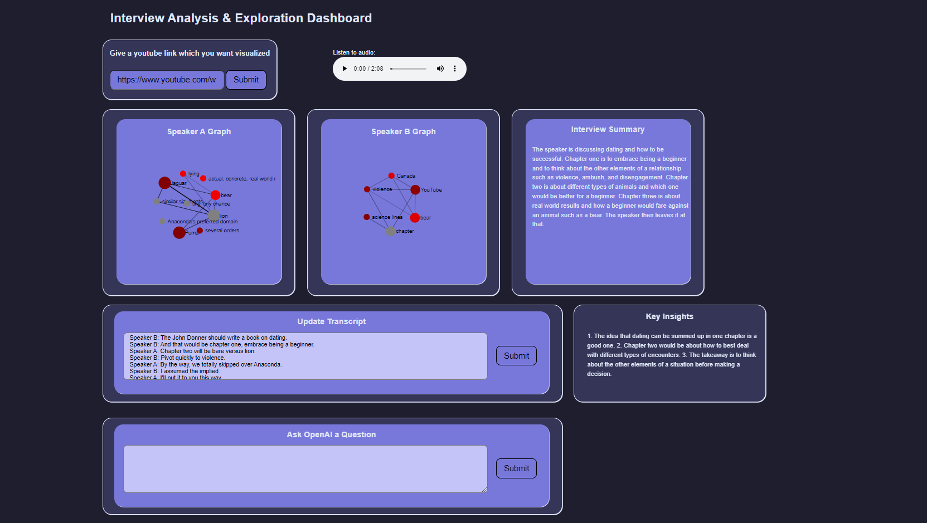Select the science lines node in Speaker B graph
This screenshot has height=523, width=927.
[366, 217]
